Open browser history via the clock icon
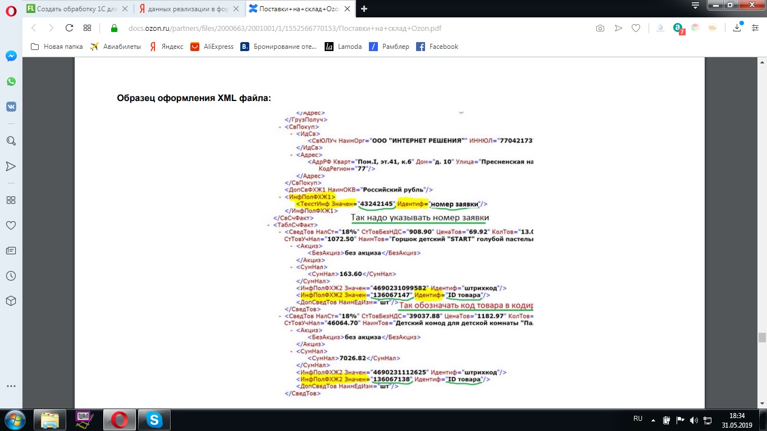The height and width of the screenshot is (431, 767). [x=10, y=276]
